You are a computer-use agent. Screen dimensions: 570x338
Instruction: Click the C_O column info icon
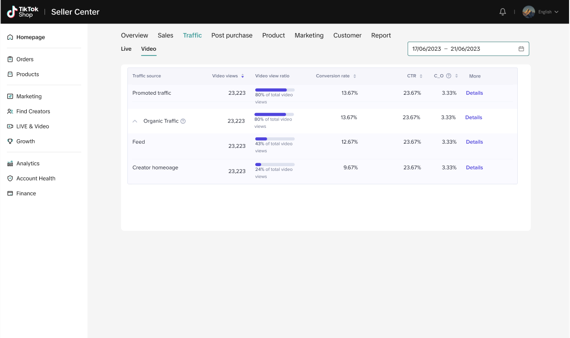(449, 76)
